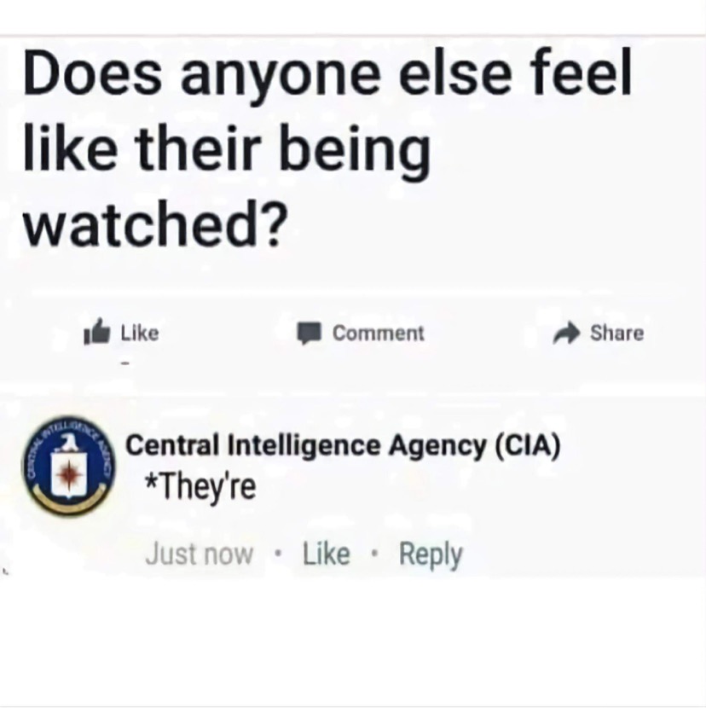Viewport: 706px width, 708px height.
Task: Like the CIA comment via Like link
Action: pos(326,554)
